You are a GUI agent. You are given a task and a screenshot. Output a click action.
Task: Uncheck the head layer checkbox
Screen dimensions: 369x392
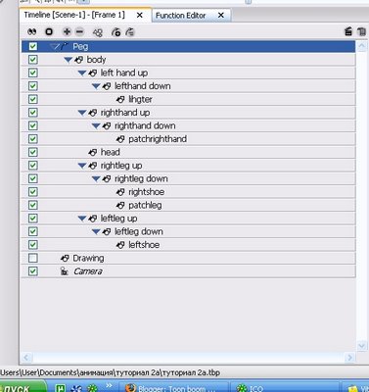click(x=33, y=152)
